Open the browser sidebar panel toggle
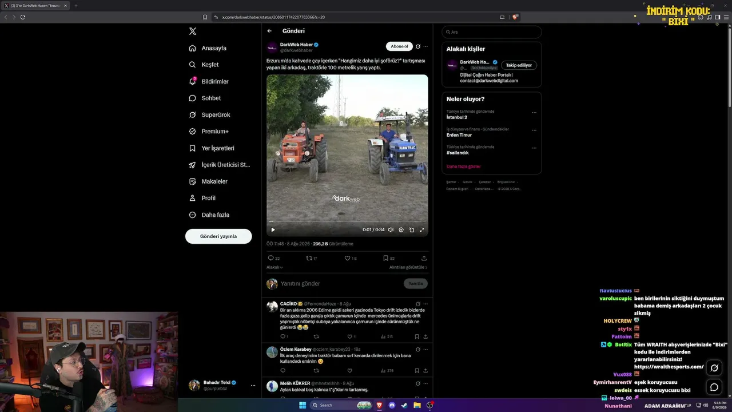This screenshot has height=412, width=732. (718, 17)
